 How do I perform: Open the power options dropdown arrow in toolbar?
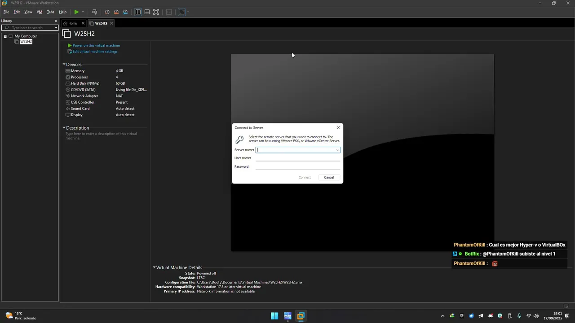coord(83,12)
